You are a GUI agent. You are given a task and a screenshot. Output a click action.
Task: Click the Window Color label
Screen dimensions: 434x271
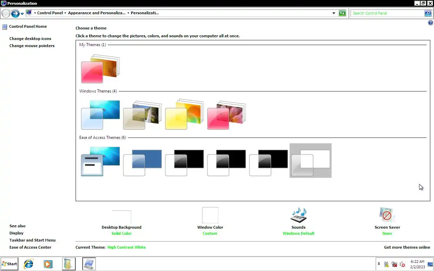(x=210, y=227)
